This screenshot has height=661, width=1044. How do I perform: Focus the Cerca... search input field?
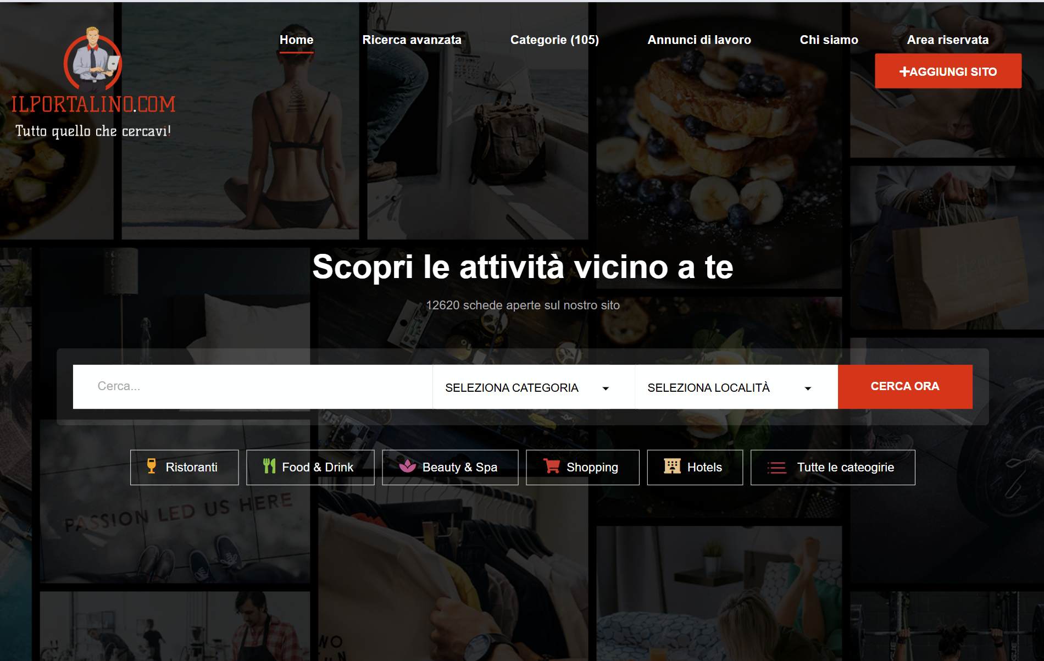253,386
